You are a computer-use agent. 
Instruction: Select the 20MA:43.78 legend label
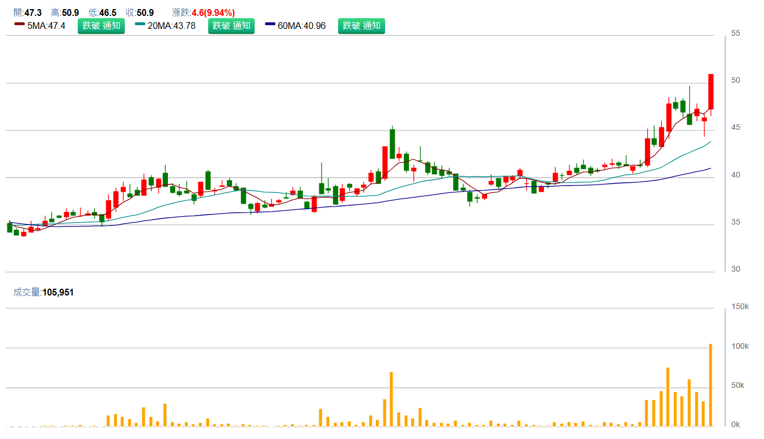171,26
